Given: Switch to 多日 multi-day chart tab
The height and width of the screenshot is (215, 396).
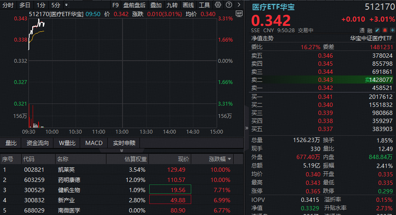Looking at the screenshot, I should (x=25, y=5).
